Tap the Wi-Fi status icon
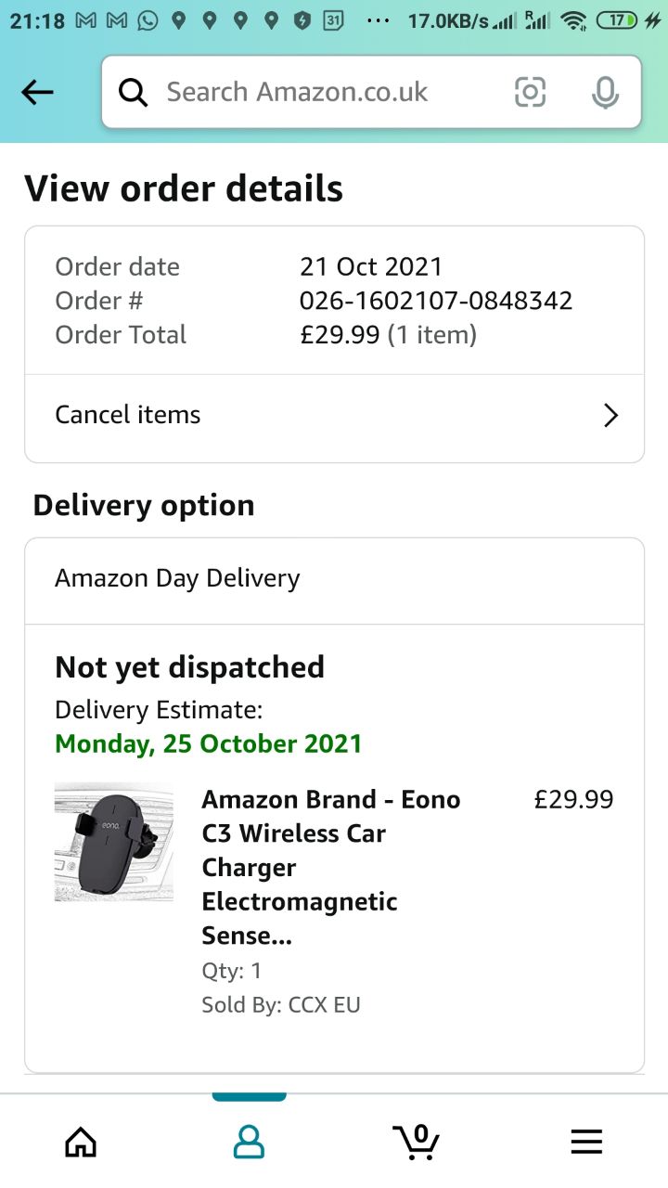 [x=574, y=20]
